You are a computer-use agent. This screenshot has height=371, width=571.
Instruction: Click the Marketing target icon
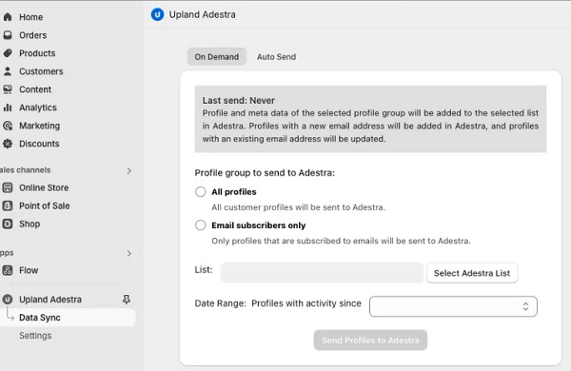(8, 126)
